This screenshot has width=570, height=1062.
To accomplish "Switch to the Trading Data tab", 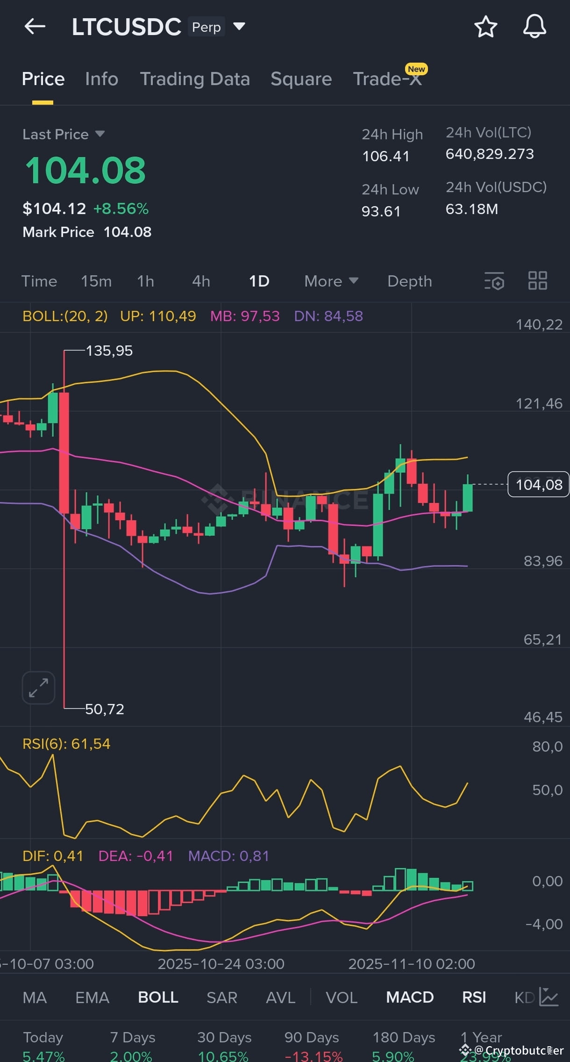I will click(x=195, y=79).
